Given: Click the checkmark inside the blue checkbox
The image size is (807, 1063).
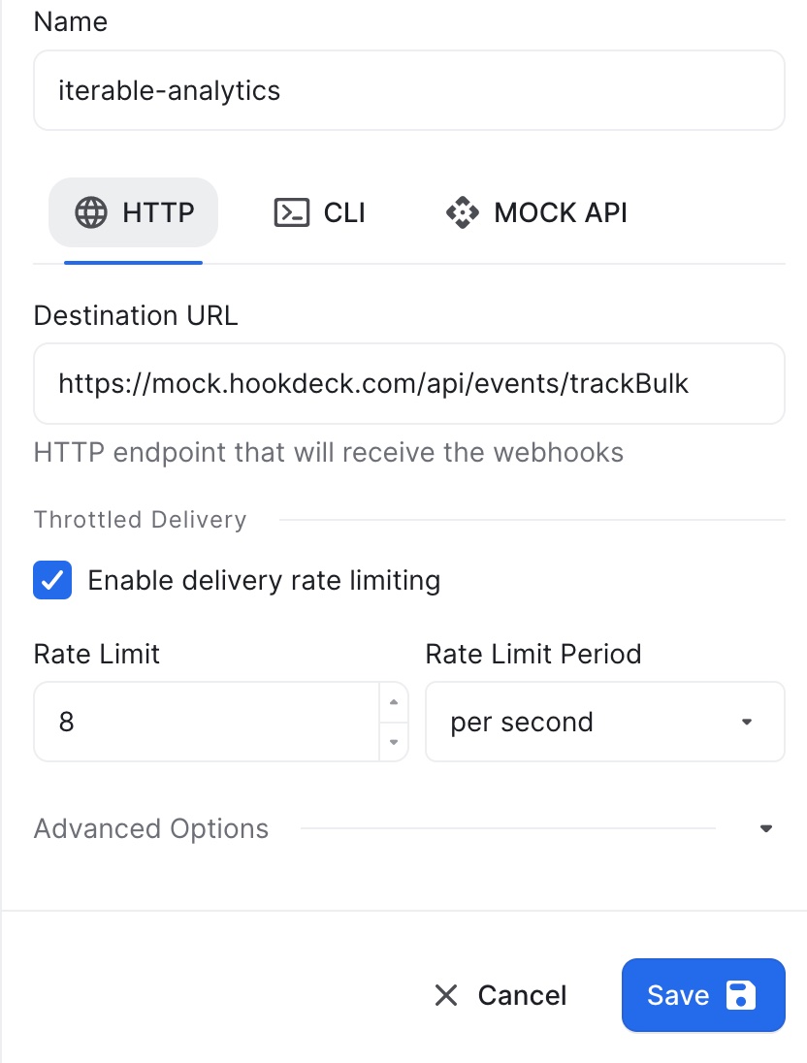Looking at the screenshot, I should pos(52,580).
